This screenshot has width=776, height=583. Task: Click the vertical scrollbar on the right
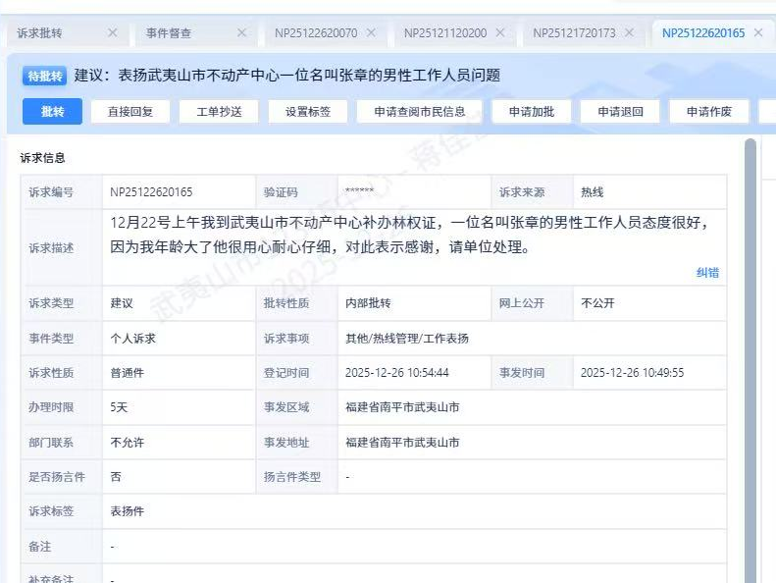[x=750, y=294]
